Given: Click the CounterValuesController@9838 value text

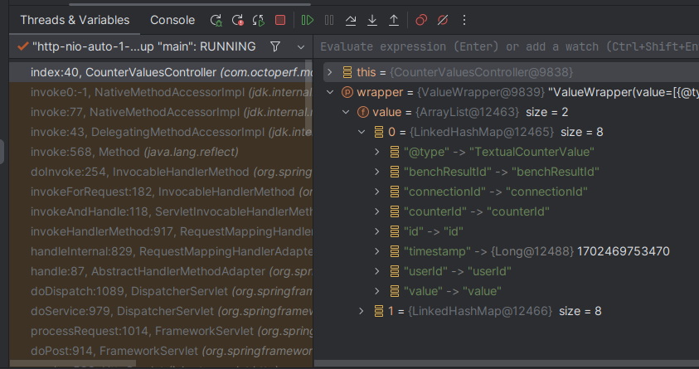Looking at the screenshot, I should pos(482,72).
